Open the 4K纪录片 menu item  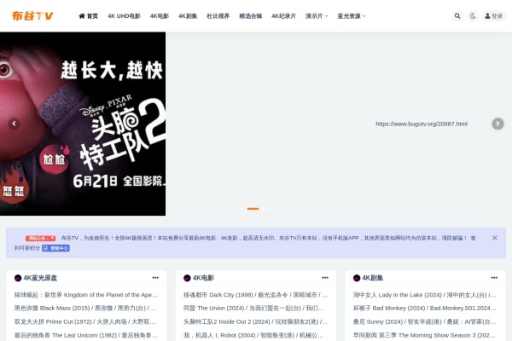click(284, 15)
